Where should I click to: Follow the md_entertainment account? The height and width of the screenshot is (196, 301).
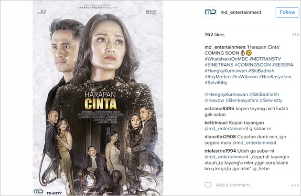click(287, 12)
